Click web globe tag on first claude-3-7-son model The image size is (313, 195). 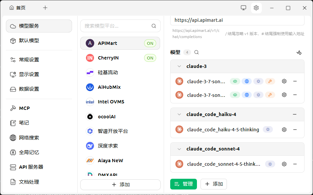coord(247,81)
